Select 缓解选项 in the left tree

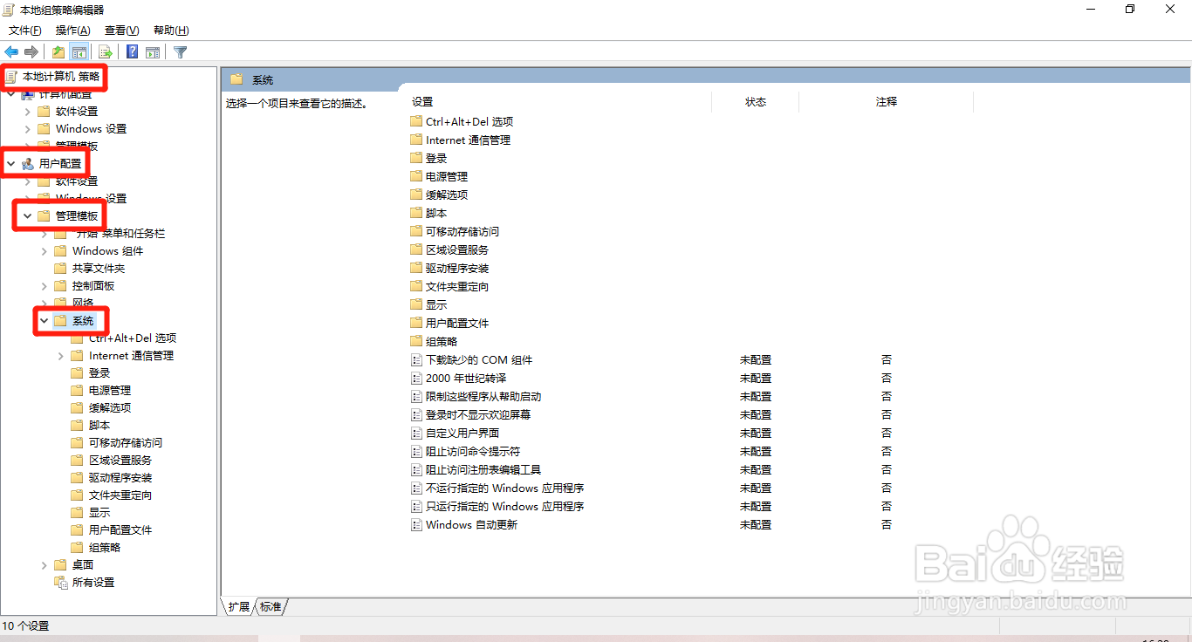(x=110, y=407)
